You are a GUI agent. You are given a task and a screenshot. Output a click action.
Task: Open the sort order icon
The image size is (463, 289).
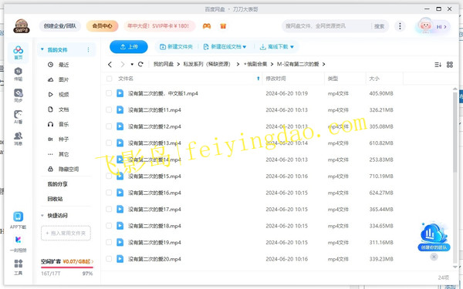coord(438,64)
